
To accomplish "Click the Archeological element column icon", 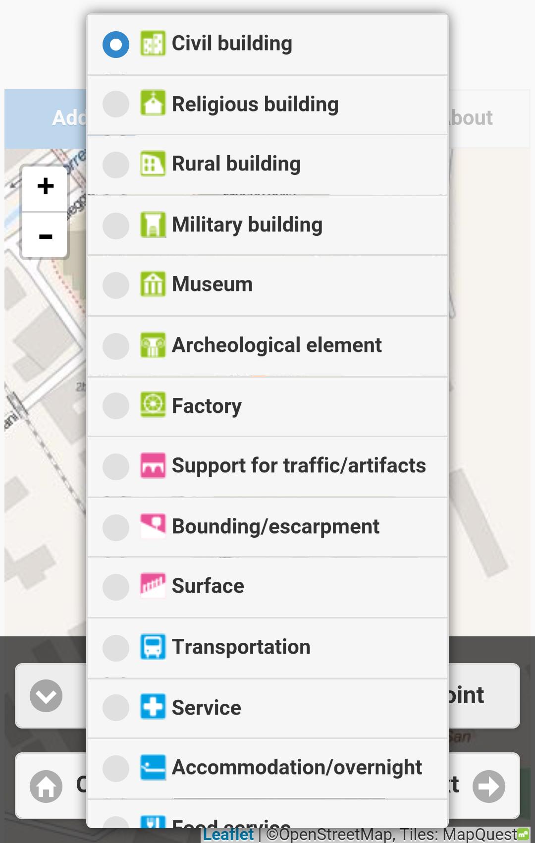I will pos(153,345).
